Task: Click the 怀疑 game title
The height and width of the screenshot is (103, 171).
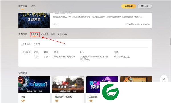Action: (x=23, y=97)
